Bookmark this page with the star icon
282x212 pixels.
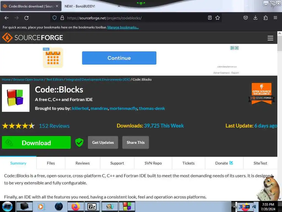coord(218,18)
